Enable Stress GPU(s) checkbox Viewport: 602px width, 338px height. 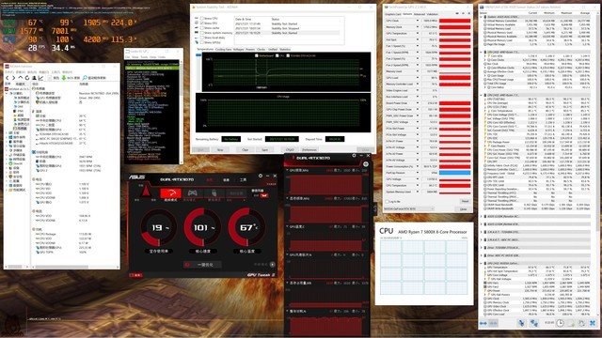coord(202,42)
